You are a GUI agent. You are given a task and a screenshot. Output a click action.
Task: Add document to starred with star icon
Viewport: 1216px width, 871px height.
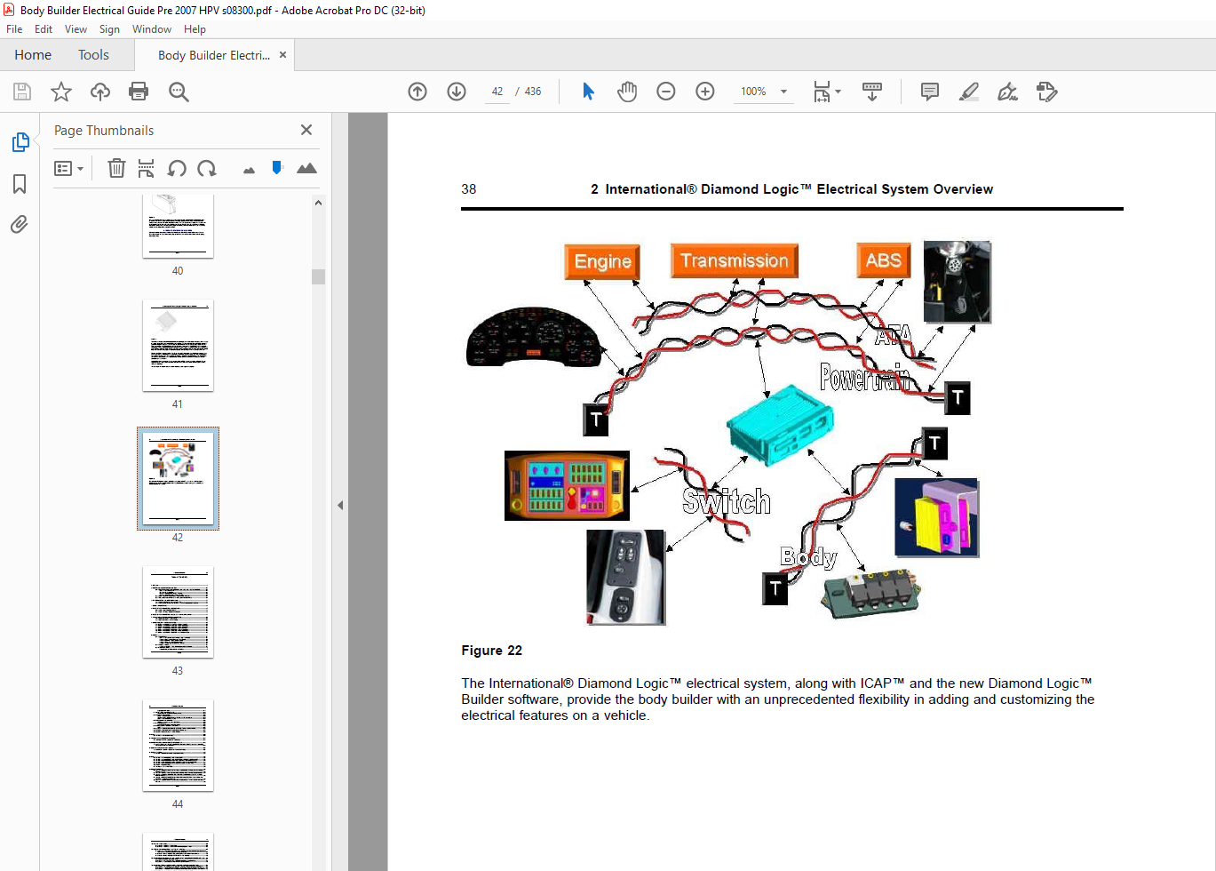(61, 92)
